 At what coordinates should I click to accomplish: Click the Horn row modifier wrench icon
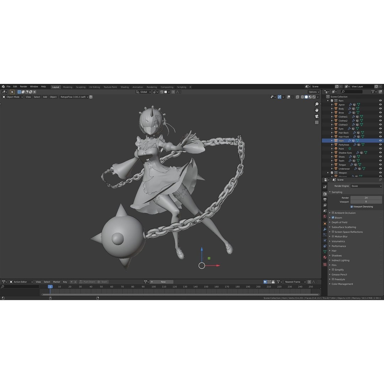point(350,140)
